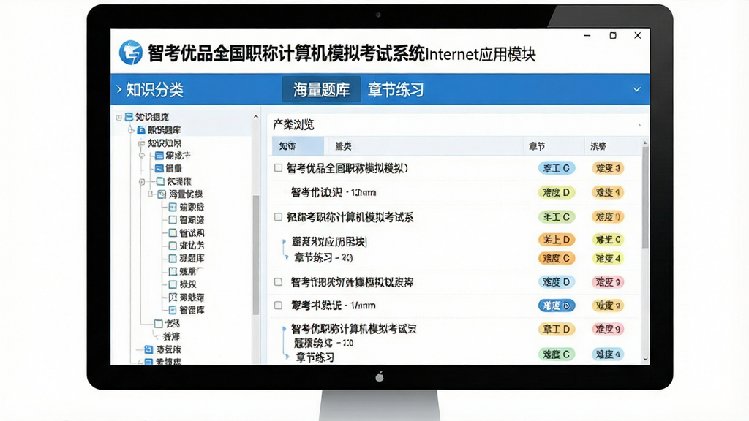Open the 海量题库 tab

pyautogui.click(x=321, y=89)
